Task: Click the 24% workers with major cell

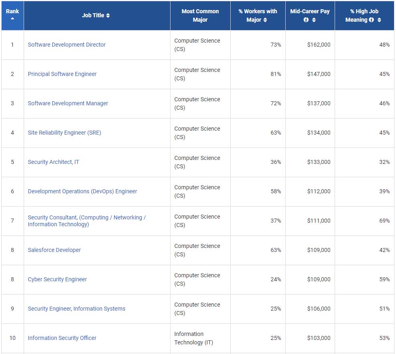Action: 258,279
